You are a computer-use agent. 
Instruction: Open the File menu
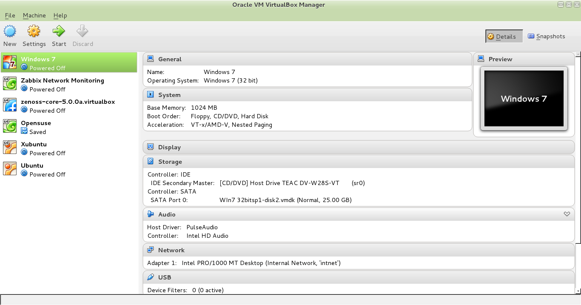click(x=10, y=15)
